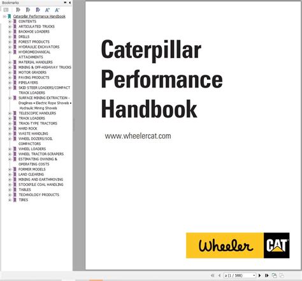
Task: Expand the TELESCOPIC HANDLERS bookmark
Action: tap(10, 113)
